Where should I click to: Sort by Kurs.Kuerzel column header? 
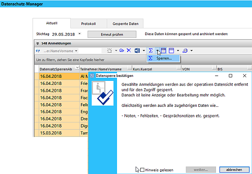142,69
